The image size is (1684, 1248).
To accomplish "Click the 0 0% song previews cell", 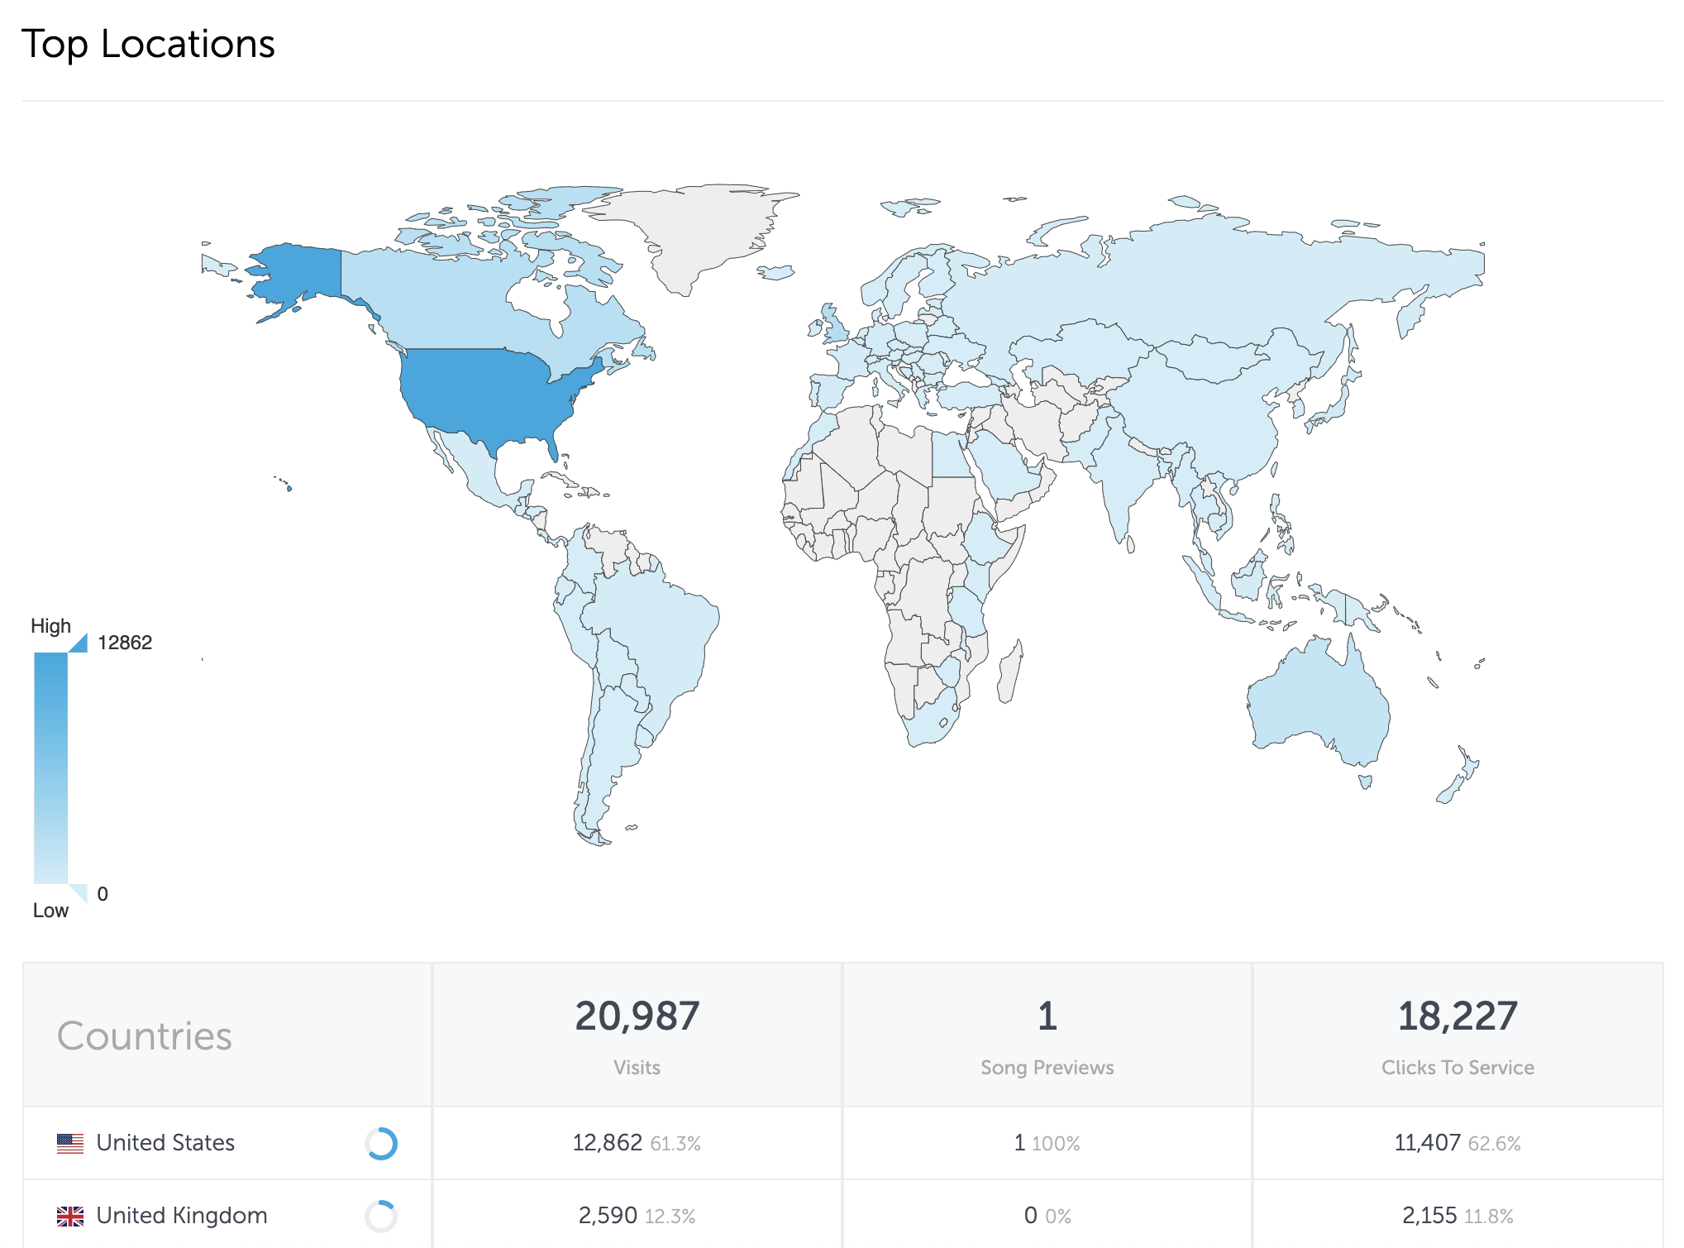I will (x=1047, y=1216).
